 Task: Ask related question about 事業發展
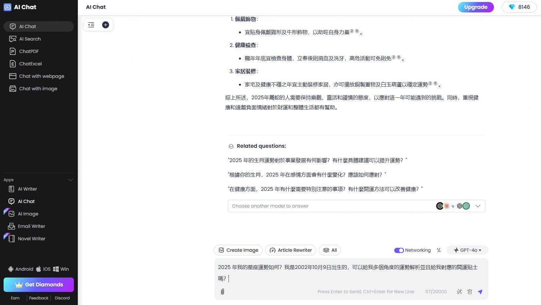[317, 160]
